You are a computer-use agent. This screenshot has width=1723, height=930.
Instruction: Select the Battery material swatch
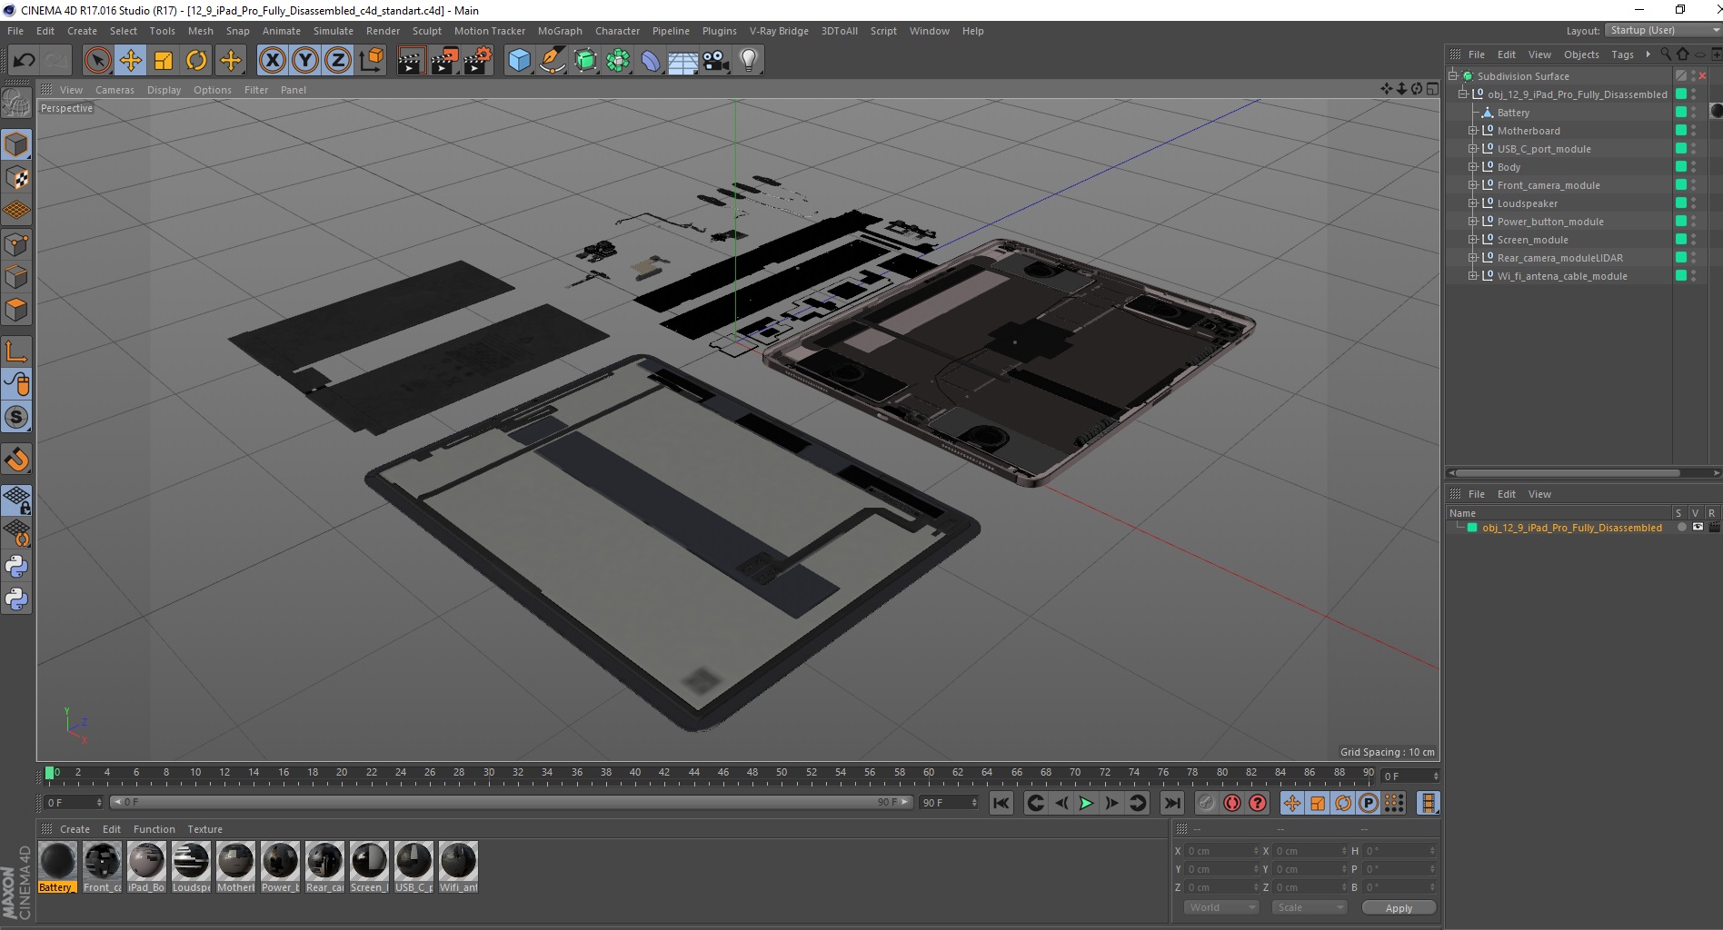point(57,866)
